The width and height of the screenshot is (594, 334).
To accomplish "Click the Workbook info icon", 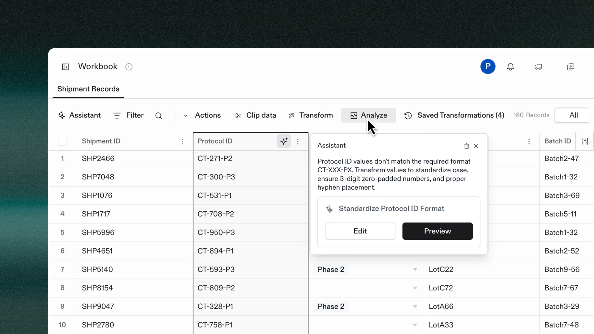I will point(129,67).
